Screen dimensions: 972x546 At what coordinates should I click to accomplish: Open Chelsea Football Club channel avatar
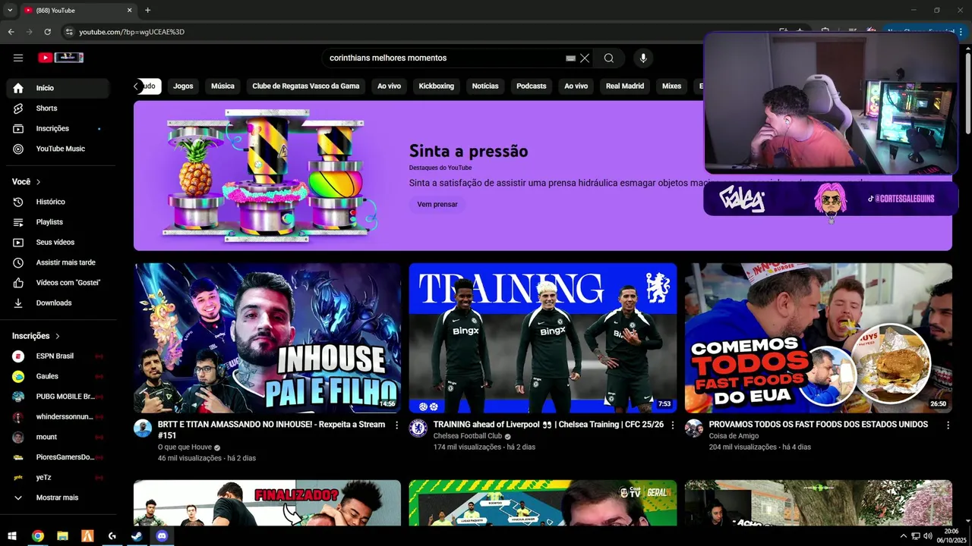click(418, 428)
